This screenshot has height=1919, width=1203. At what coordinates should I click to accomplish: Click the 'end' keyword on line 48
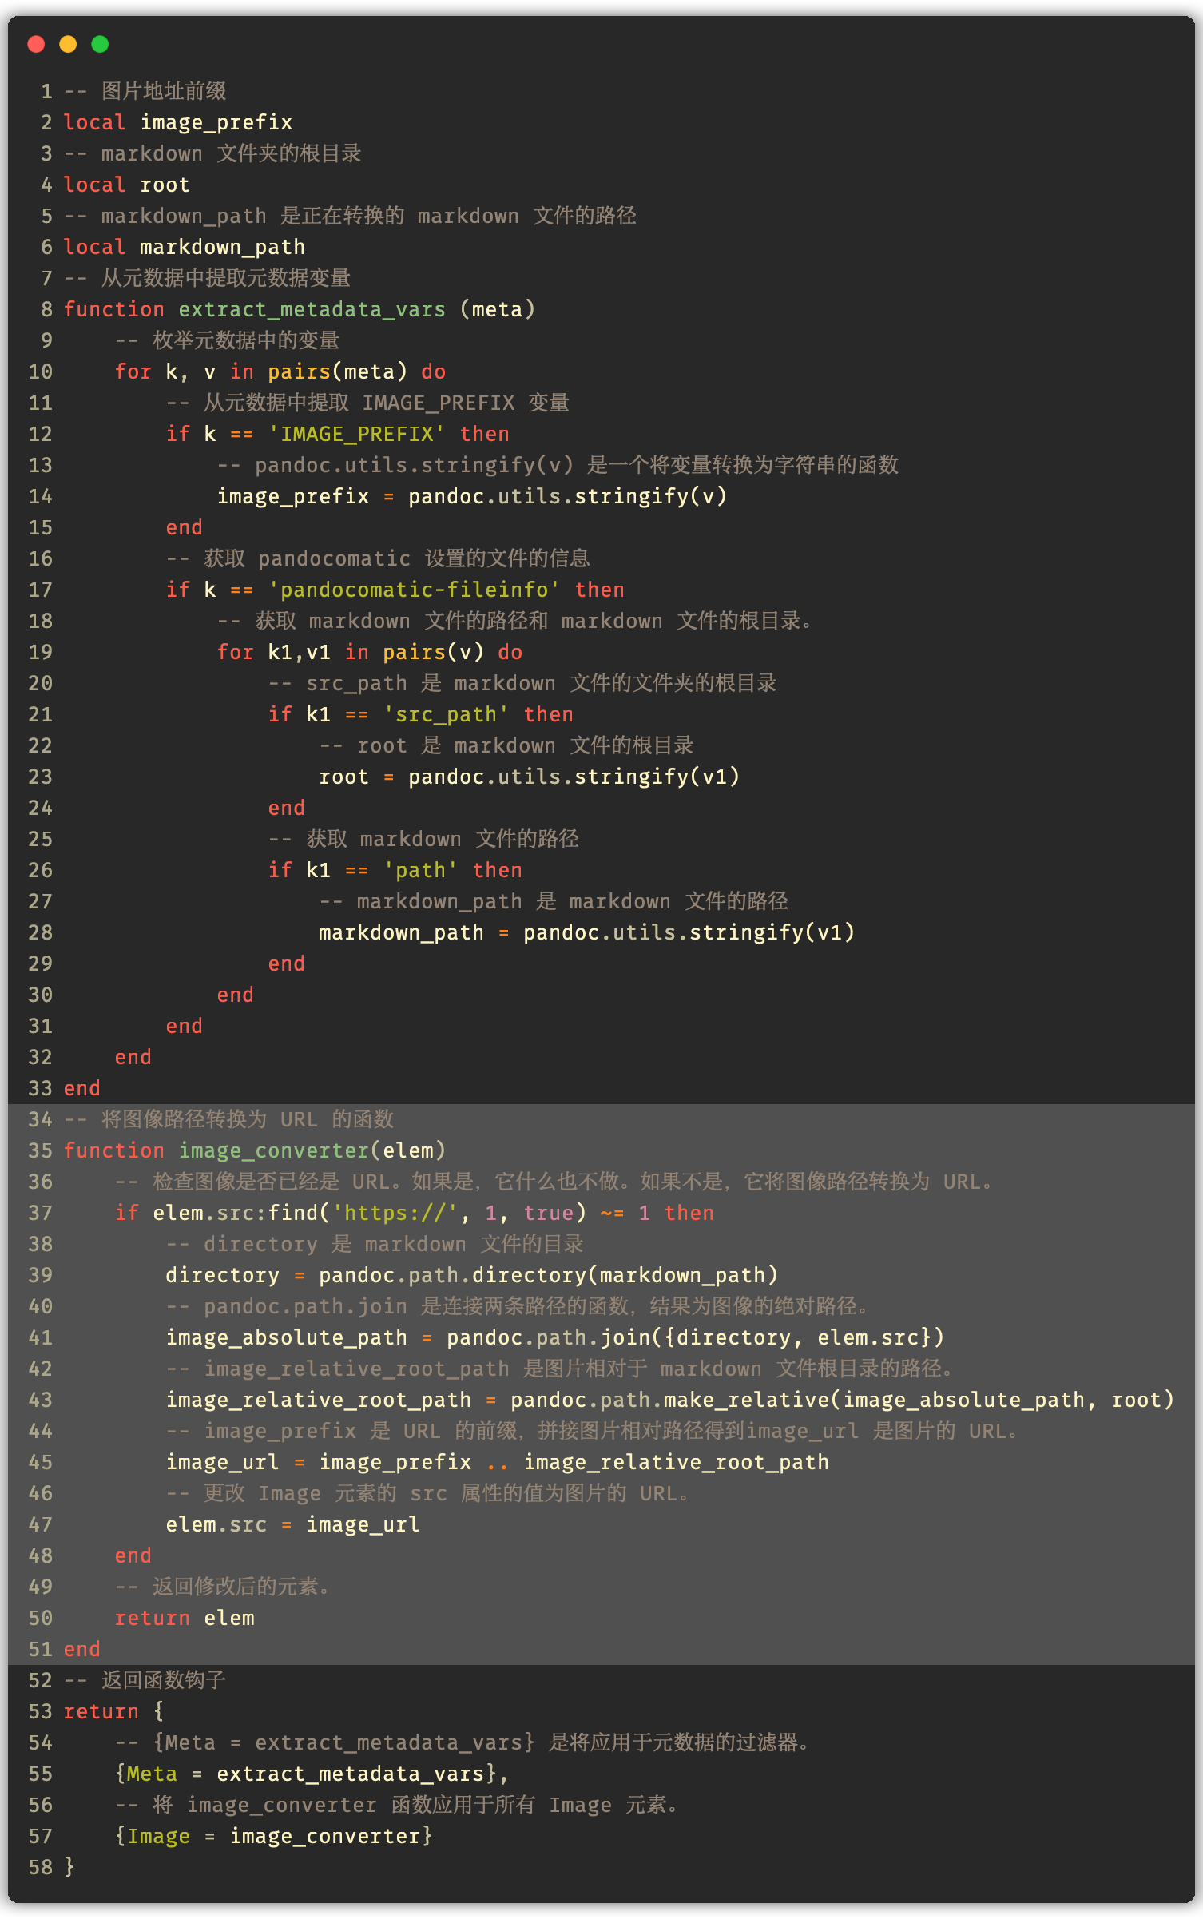(x=133, y=1555)
